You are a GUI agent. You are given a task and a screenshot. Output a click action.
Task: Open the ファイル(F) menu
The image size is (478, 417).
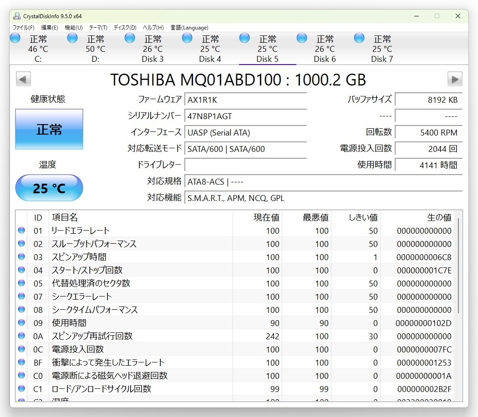click(24, 28)
